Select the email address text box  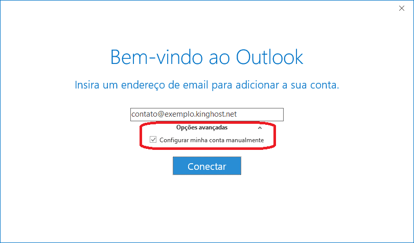[x=206, y=115]
